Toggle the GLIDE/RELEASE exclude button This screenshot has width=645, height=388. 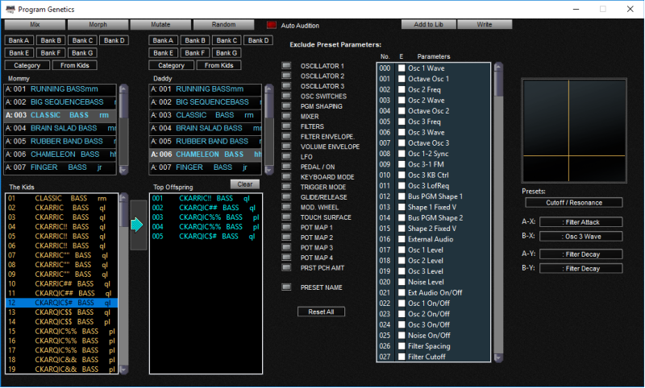point(286,196)
